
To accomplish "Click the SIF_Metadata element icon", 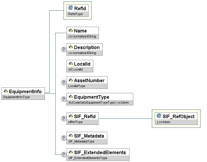I will tap(71, 136).
